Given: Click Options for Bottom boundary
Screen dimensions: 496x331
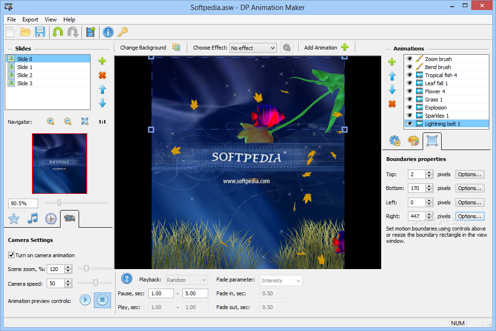Looking at the screenshot, I should (x=470, y=188).
